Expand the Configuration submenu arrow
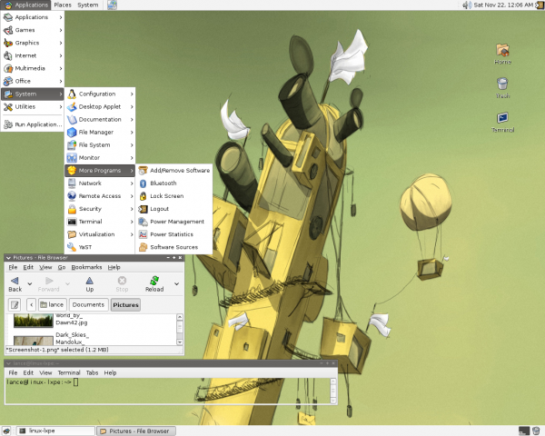Image resolution: width=545 pixels, height=436 pixels. tap(132, 94)
